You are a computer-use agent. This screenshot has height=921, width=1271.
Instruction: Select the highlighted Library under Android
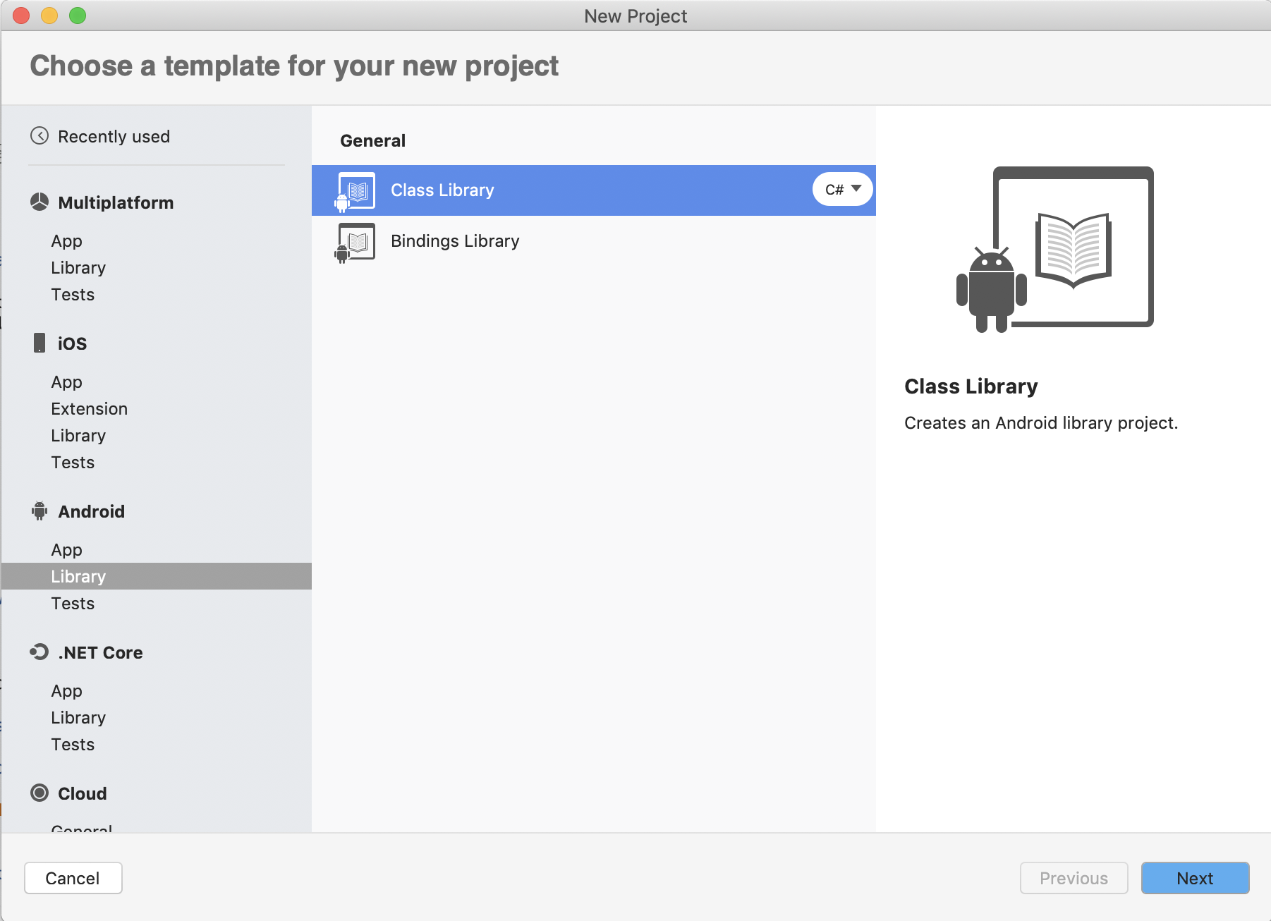coord(157,576)
